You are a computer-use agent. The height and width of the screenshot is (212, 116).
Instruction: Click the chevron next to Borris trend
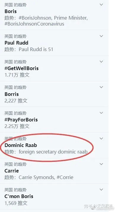[101, 87]
